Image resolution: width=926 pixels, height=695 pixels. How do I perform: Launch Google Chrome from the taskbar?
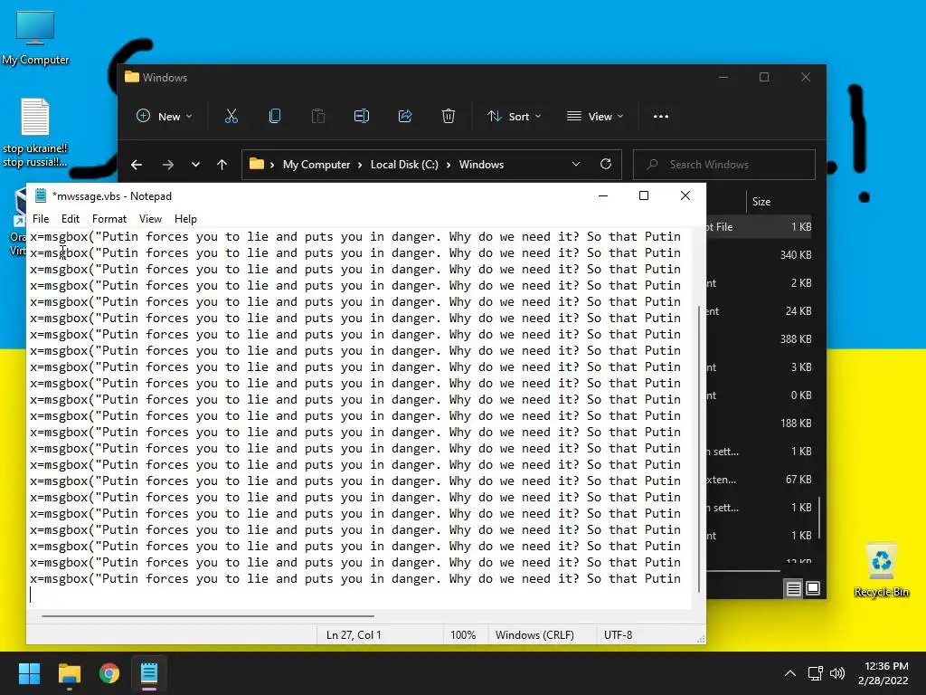tap(109, 673)
